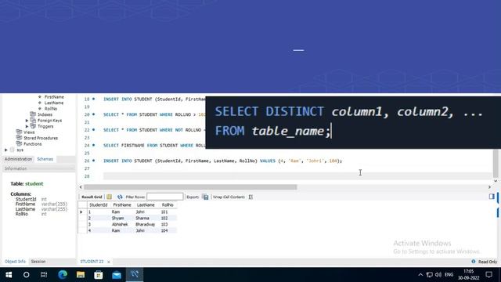Screen dimensions: 501x282
Task: Click the FirstName result column header
Action: pos(122,205)
